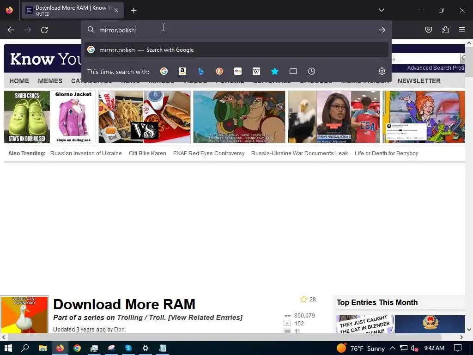
Task: Open File Explorer from taskbar
Action: pyautogui.click(x=43, y=348)
